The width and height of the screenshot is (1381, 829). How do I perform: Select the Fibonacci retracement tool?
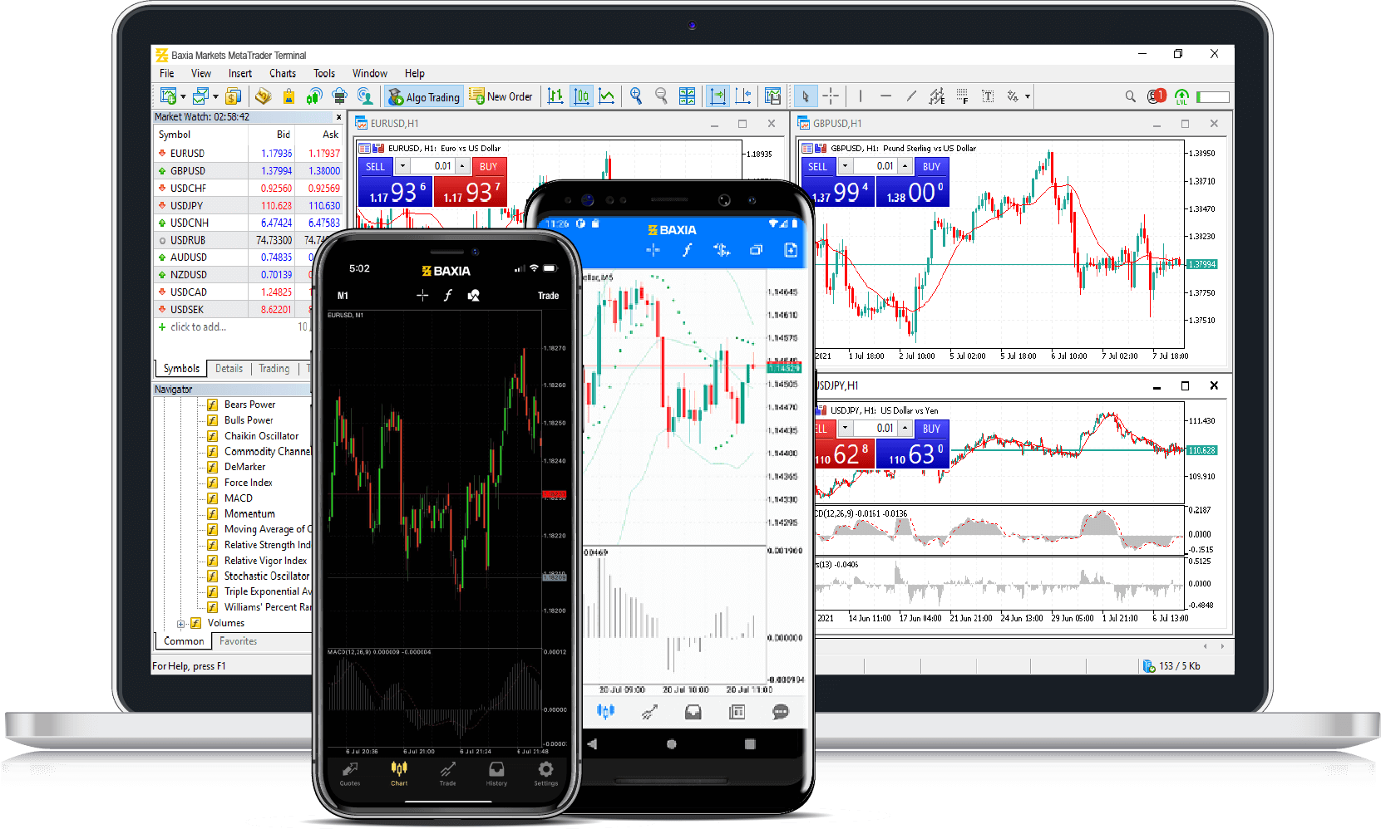coord(962,96)
